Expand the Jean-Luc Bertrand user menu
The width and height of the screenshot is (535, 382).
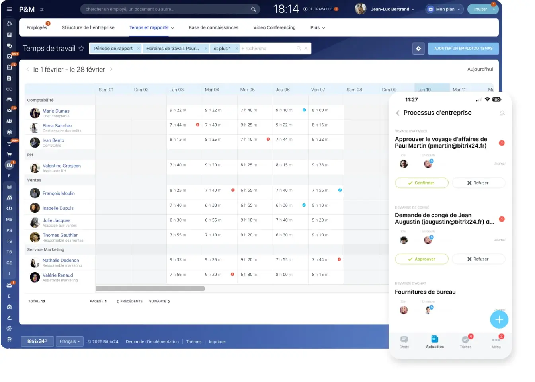[x=392, y=9]
